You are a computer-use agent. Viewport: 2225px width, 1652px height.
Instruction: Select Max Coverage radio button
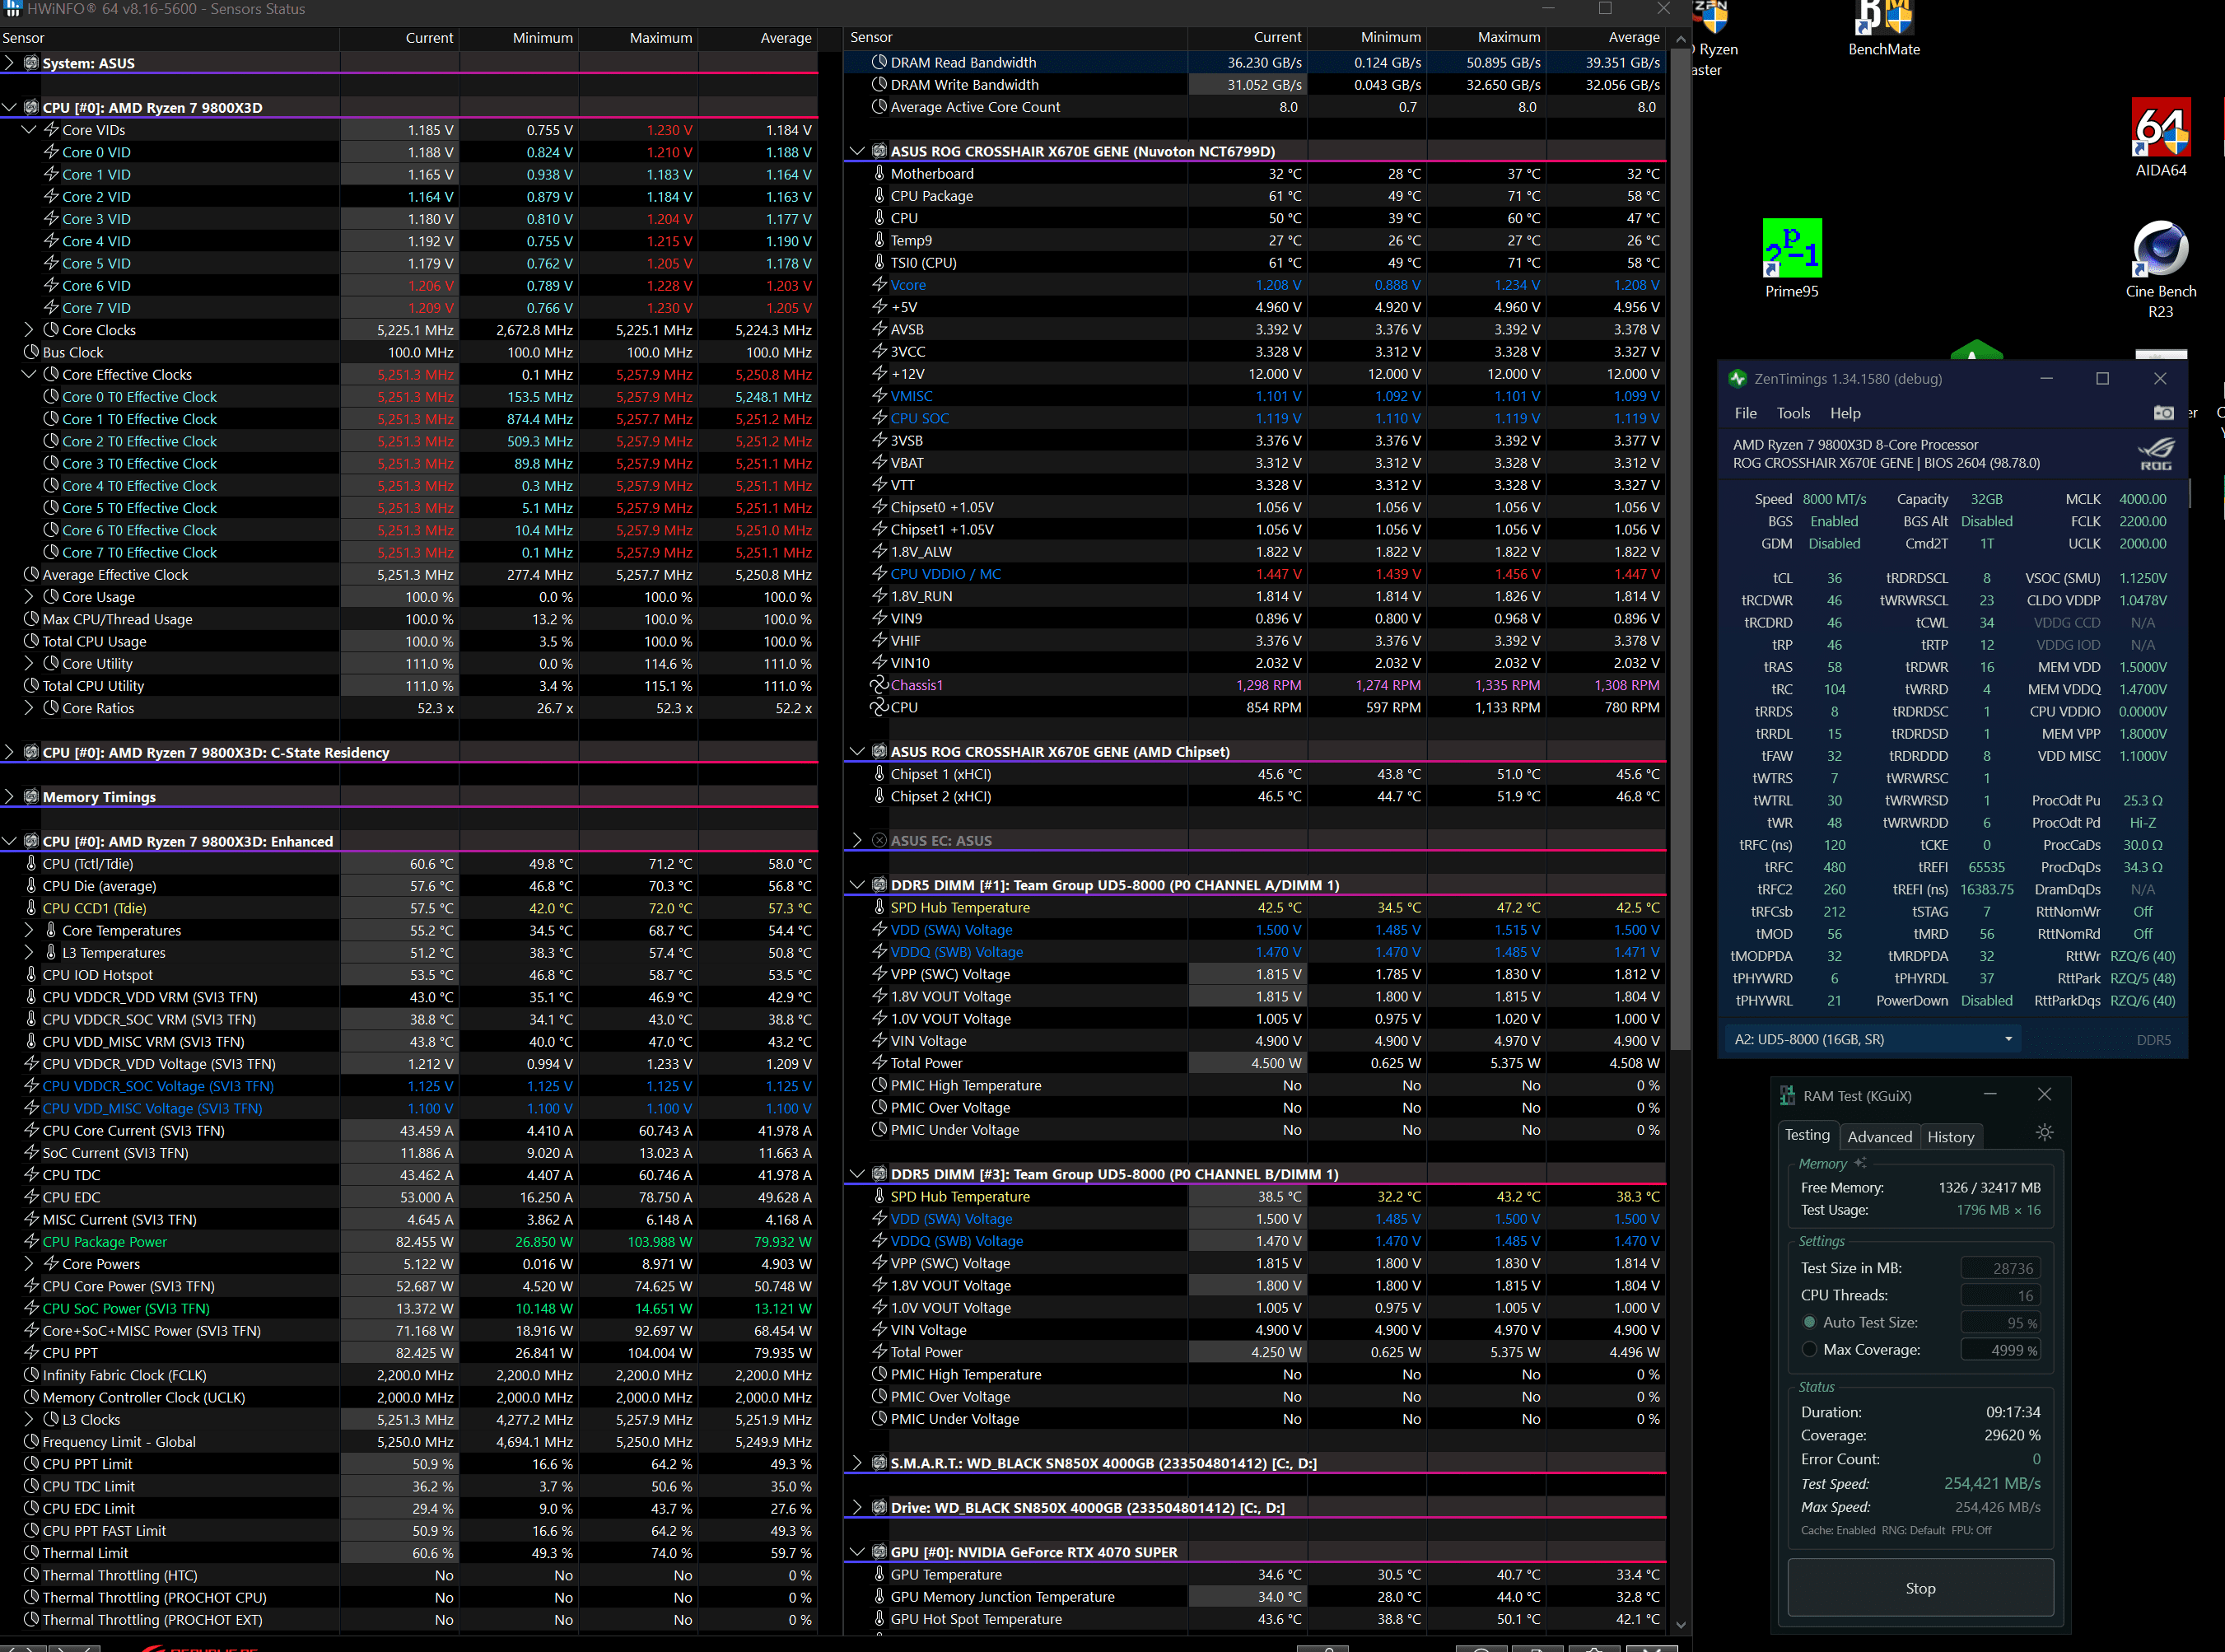(x=1809, y=1349)
